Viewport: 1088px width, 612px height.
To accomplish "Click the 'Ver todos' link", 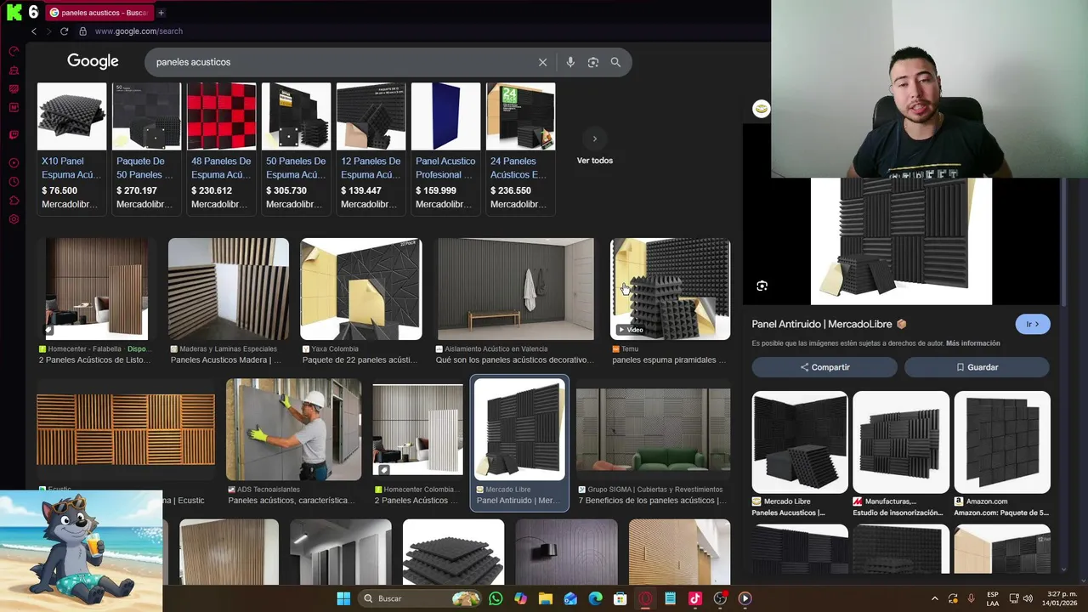I will (595, 161).
